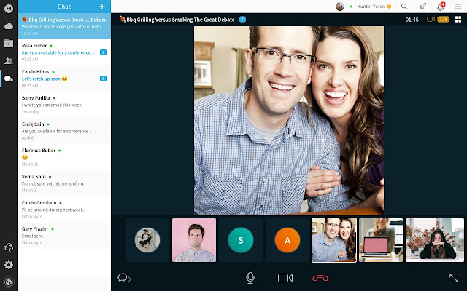Select laptop video thumbnail
The height and width of the screenshot is (291, 467).
[x=381, y=240]
